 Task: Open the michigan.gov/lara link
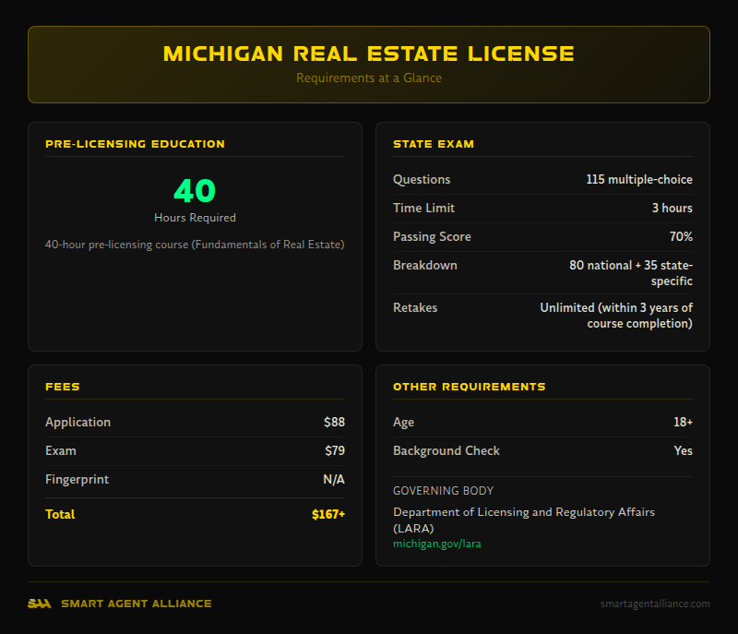click(x=436, y=544)
